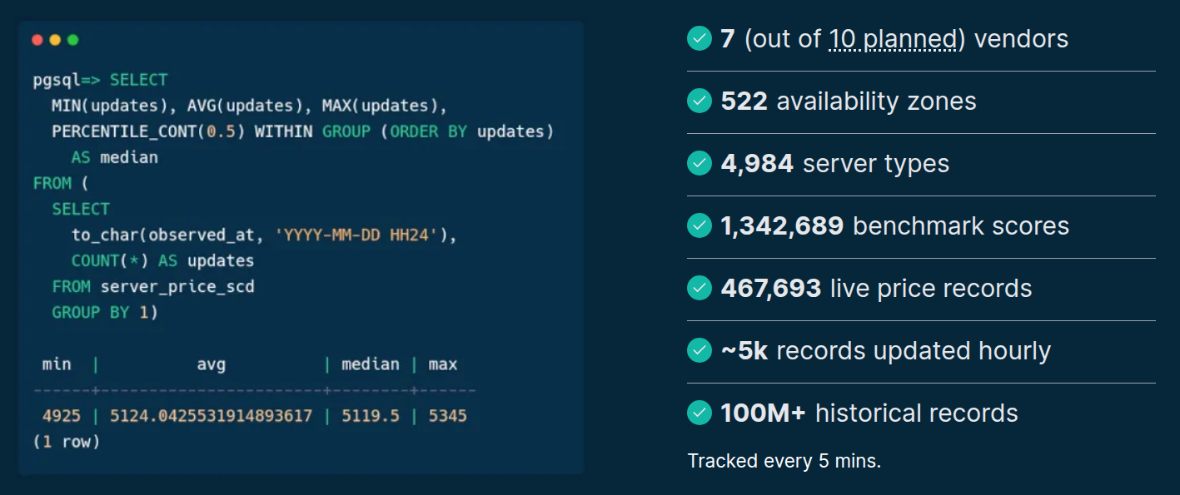Click check icon beside records updated hourly
1180x495 pixels.
[x=699, y=350]
